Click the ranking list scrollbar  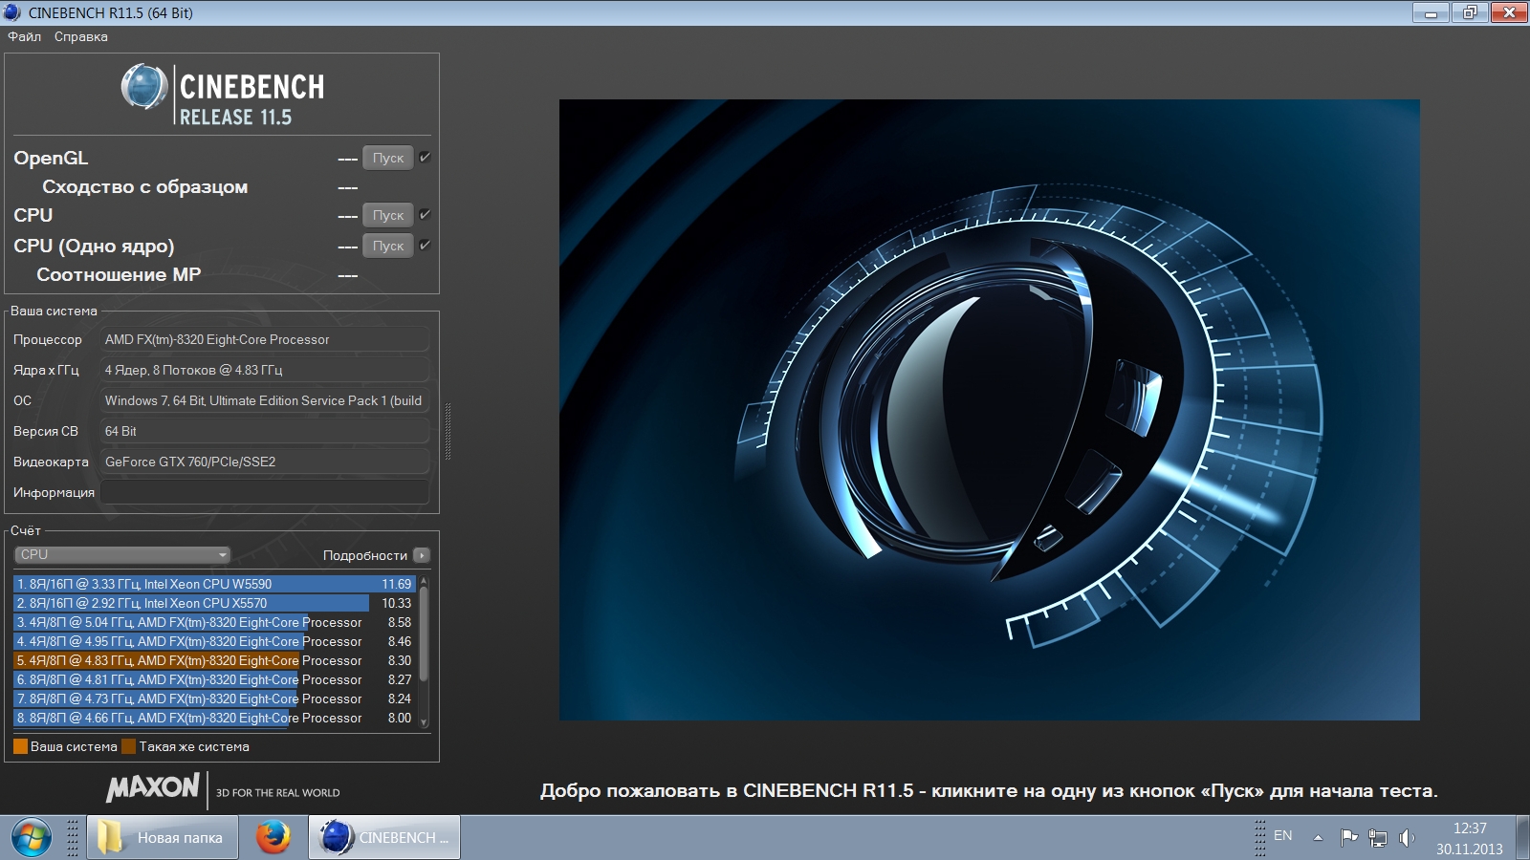pos(424,634)
